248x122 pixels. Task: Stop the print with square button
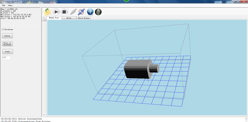click(64, 12)
